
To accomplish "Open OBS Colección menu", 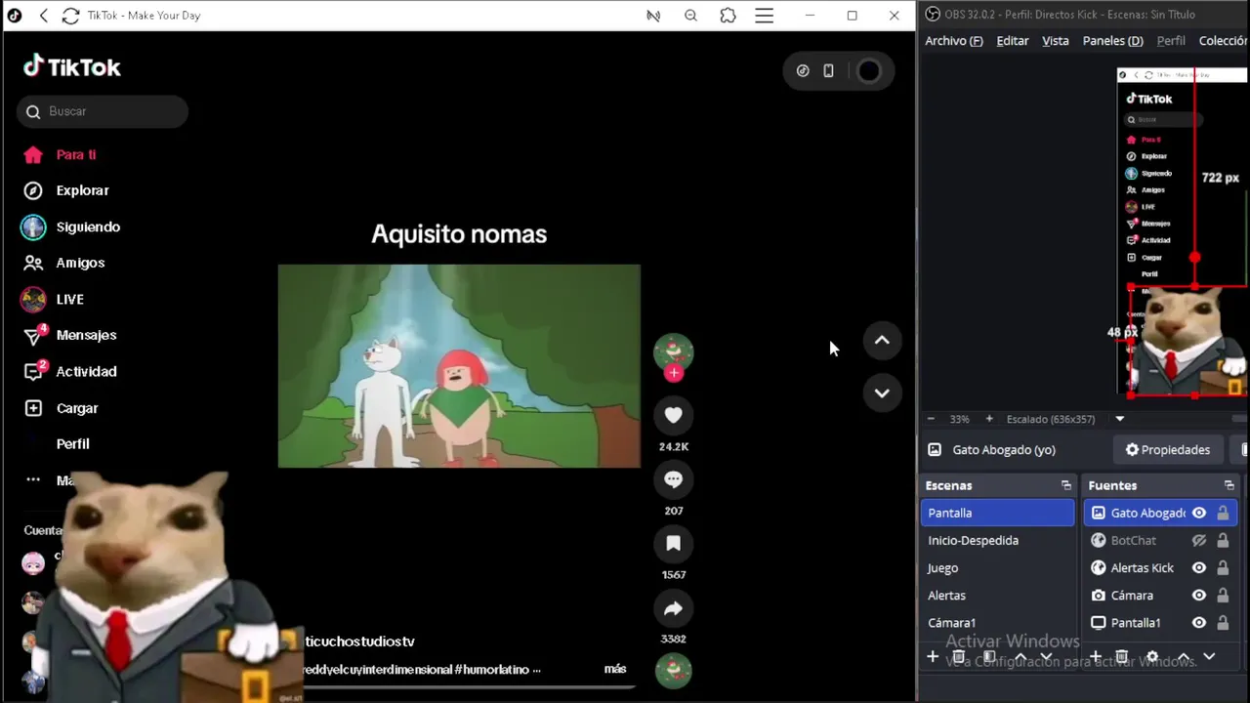I will tap(1223, 41).
